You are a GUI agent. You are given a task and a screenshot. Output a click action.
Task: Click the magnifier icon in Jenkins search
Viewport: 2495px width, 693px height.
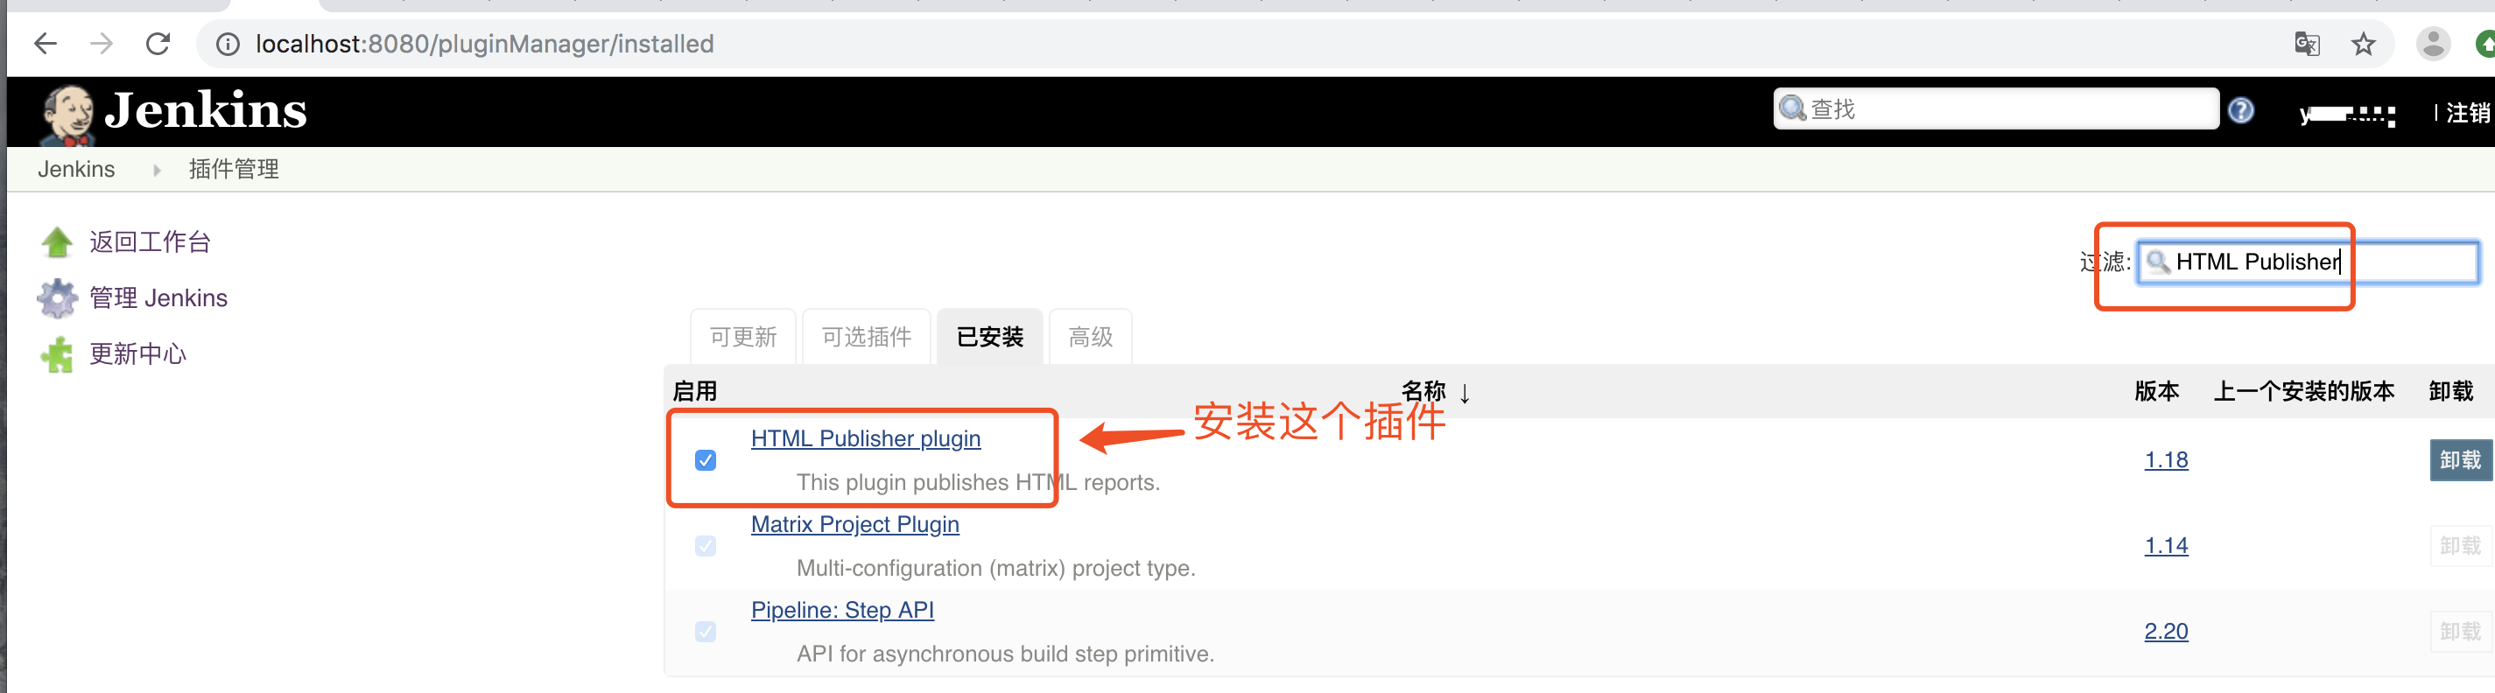click(1794, 108)
